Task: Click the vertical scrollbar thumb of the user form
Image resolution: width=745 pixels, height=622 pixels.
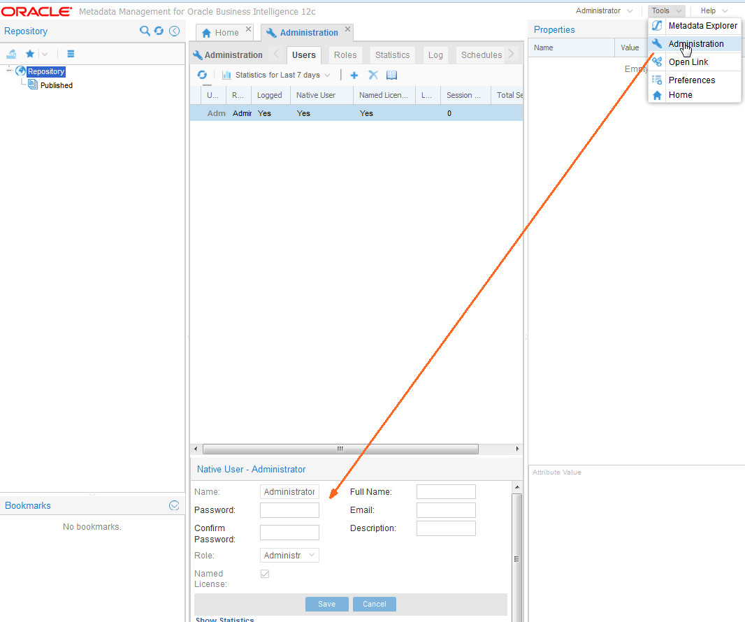Action: pos(517,558)
